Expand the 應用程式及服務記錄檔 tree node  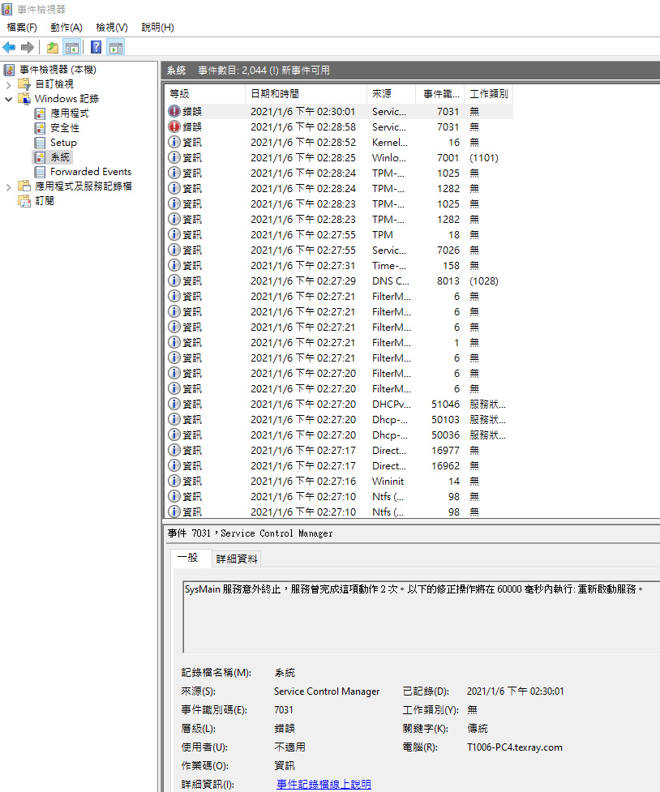click(x=9, y=187)
